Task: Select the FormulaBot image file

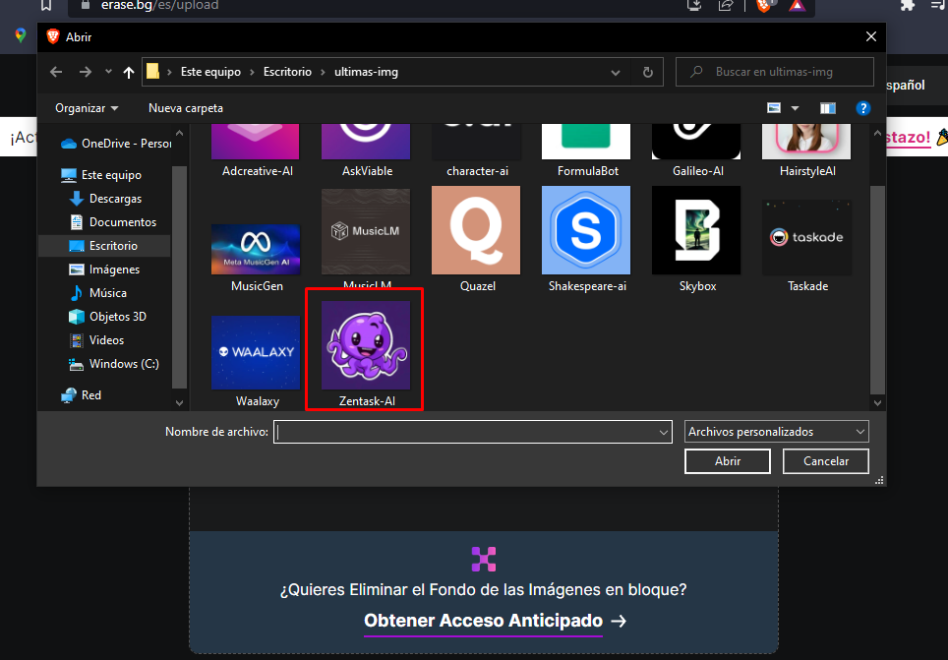Action: (x=586, y=150)
